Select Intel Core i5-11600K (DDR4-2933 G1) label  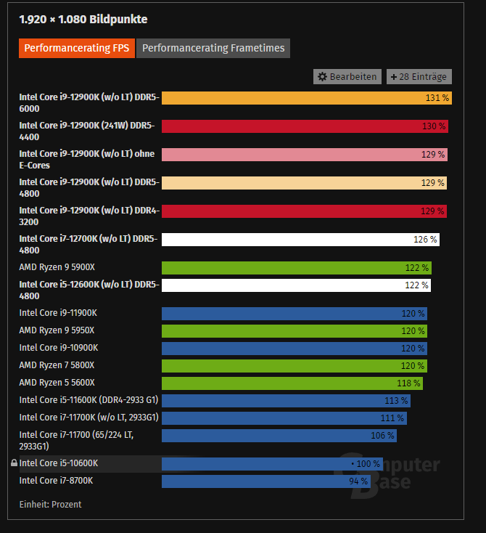pos(88,400)
